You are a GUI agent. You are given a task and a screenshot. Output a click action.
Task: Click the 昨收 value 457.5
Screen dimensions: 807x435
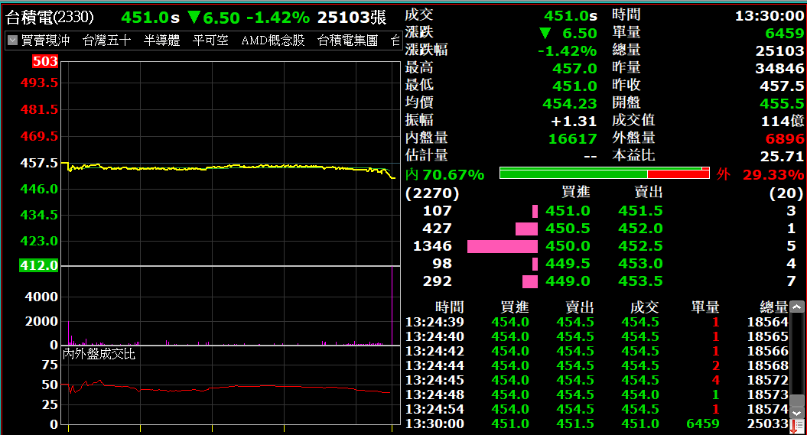click(782, 86)
